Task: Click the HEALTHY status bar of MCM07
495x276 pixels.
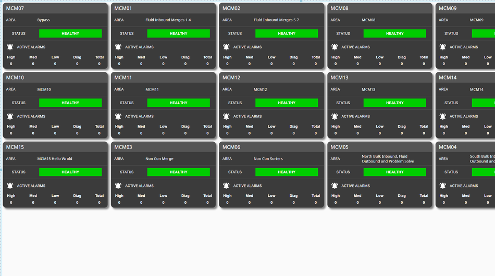Action: coord(70,33)
